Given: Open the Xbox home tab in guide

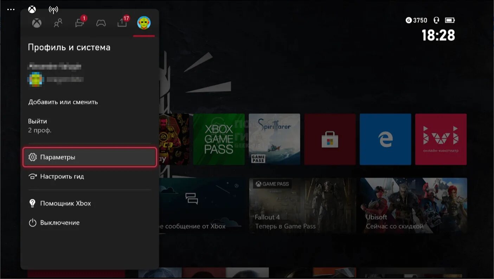Looking at the screenshot, I should point(37,23).
